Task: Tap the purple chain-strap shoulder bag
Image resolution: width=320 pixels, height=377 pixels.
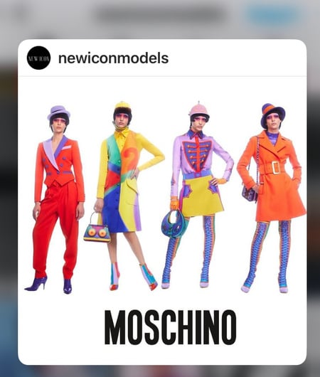Action: (x=250, y=193)
